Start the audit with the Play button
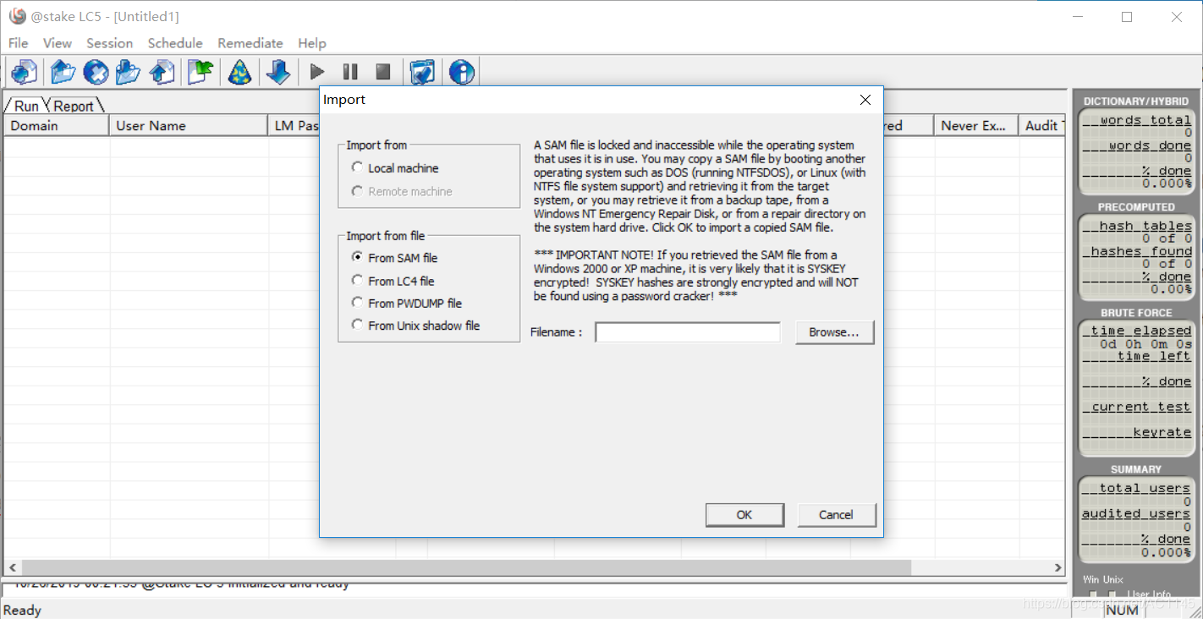Image resolution: width=1203 pixels, height=619 pixels. [x=317, y=72]
